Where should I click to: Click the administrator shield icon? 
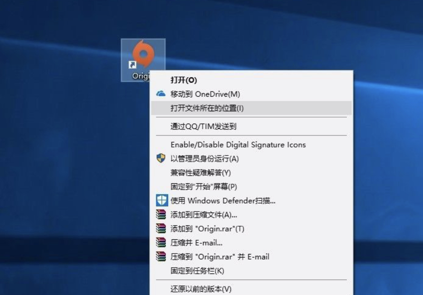[x=161, y=158]
